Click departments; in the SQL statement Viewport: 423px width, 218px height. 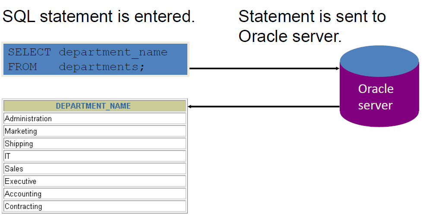(x=102, y=67)
